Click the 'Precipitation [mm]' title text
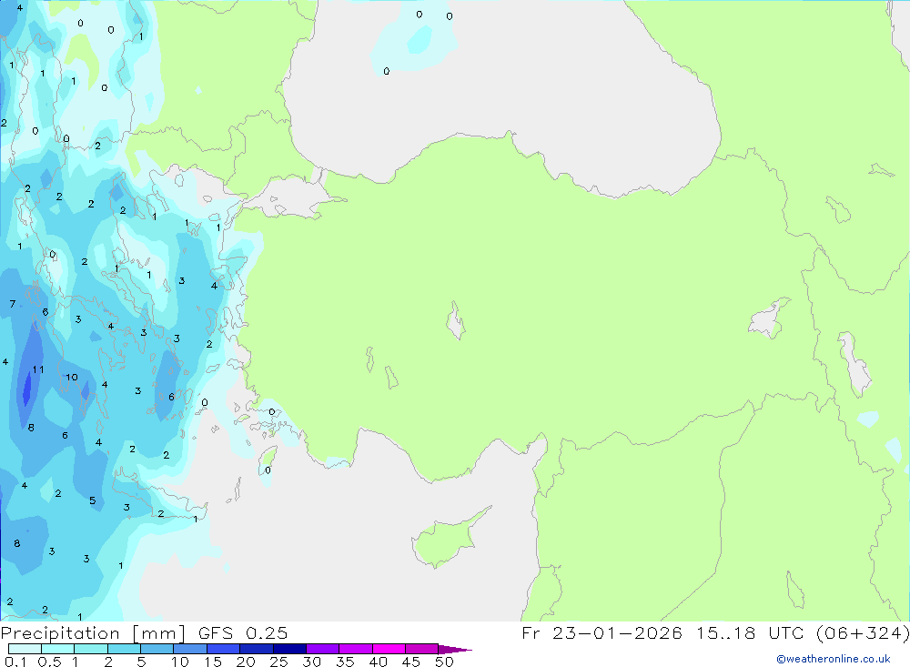The width and height of the screenshot is (910, 667). [93, 633]
